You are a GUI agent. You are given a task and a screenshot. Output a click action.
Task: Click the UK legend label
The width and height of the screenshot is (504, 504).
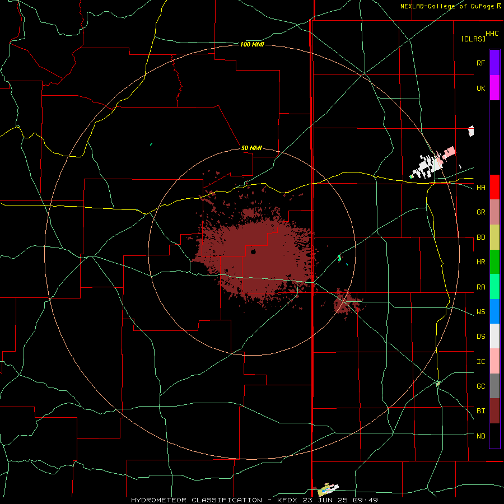click(480, 88)
